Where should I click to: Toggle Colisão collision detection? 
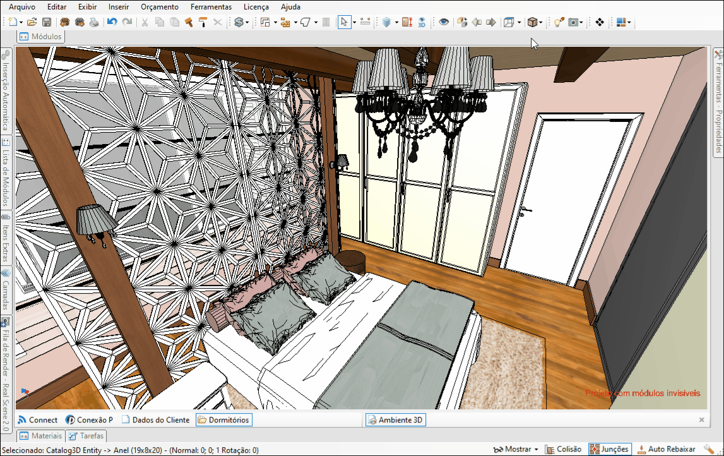(x=563, y=449)
